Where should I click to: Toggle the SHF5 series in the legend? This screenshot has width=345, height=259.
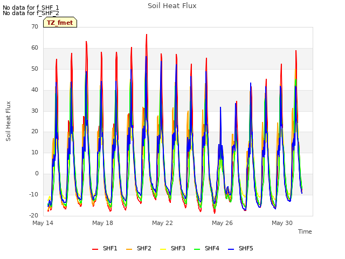pyautogui.click(x=241, y=248)
